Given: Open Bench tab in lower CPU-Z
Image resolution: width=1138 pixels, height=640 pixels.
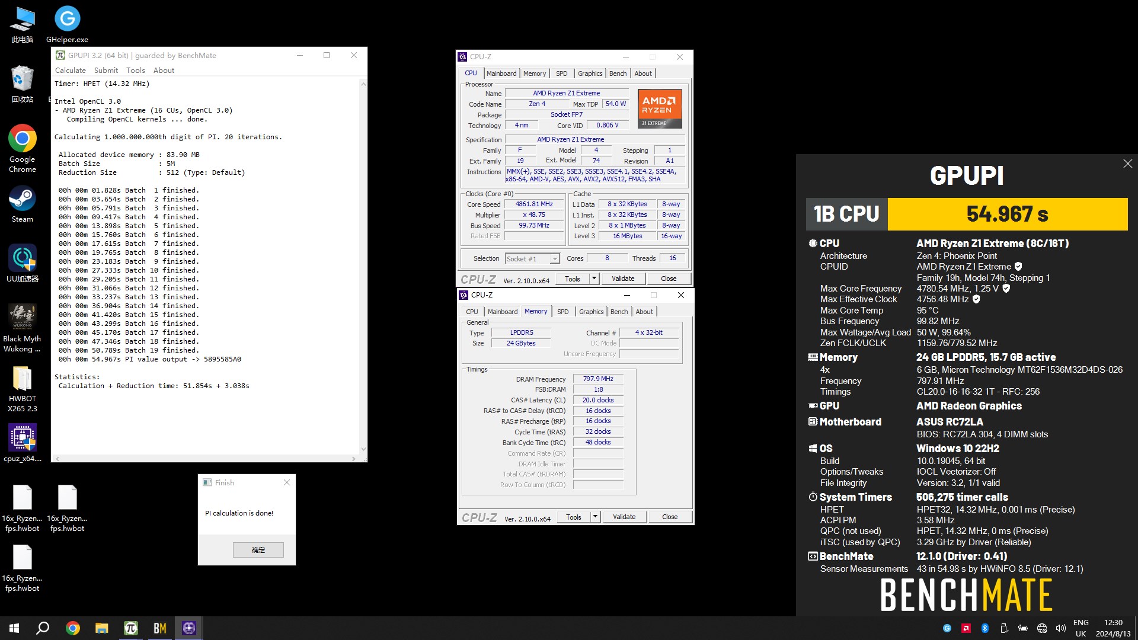Looking at the screenshot, I should tap(619, 312).
